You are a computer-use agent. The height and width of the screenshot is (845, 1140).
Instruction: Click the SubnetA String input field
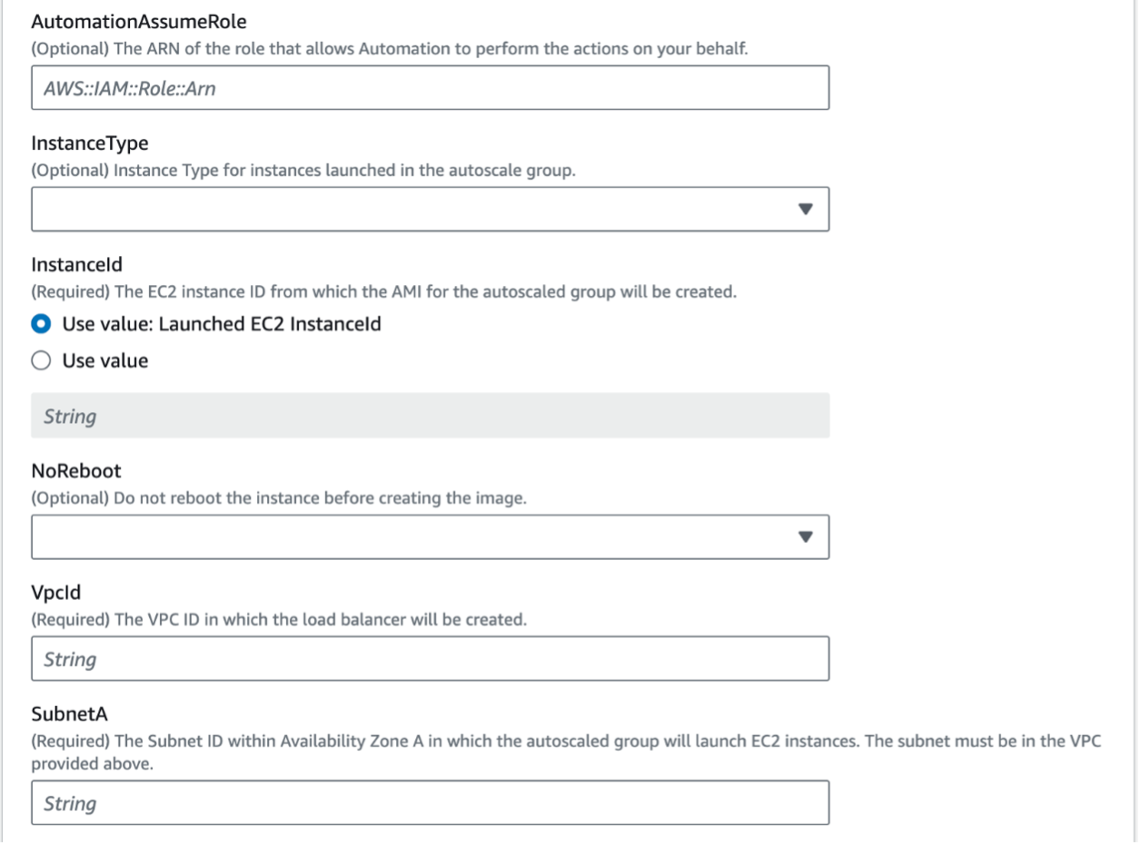[x=430, y=803]
